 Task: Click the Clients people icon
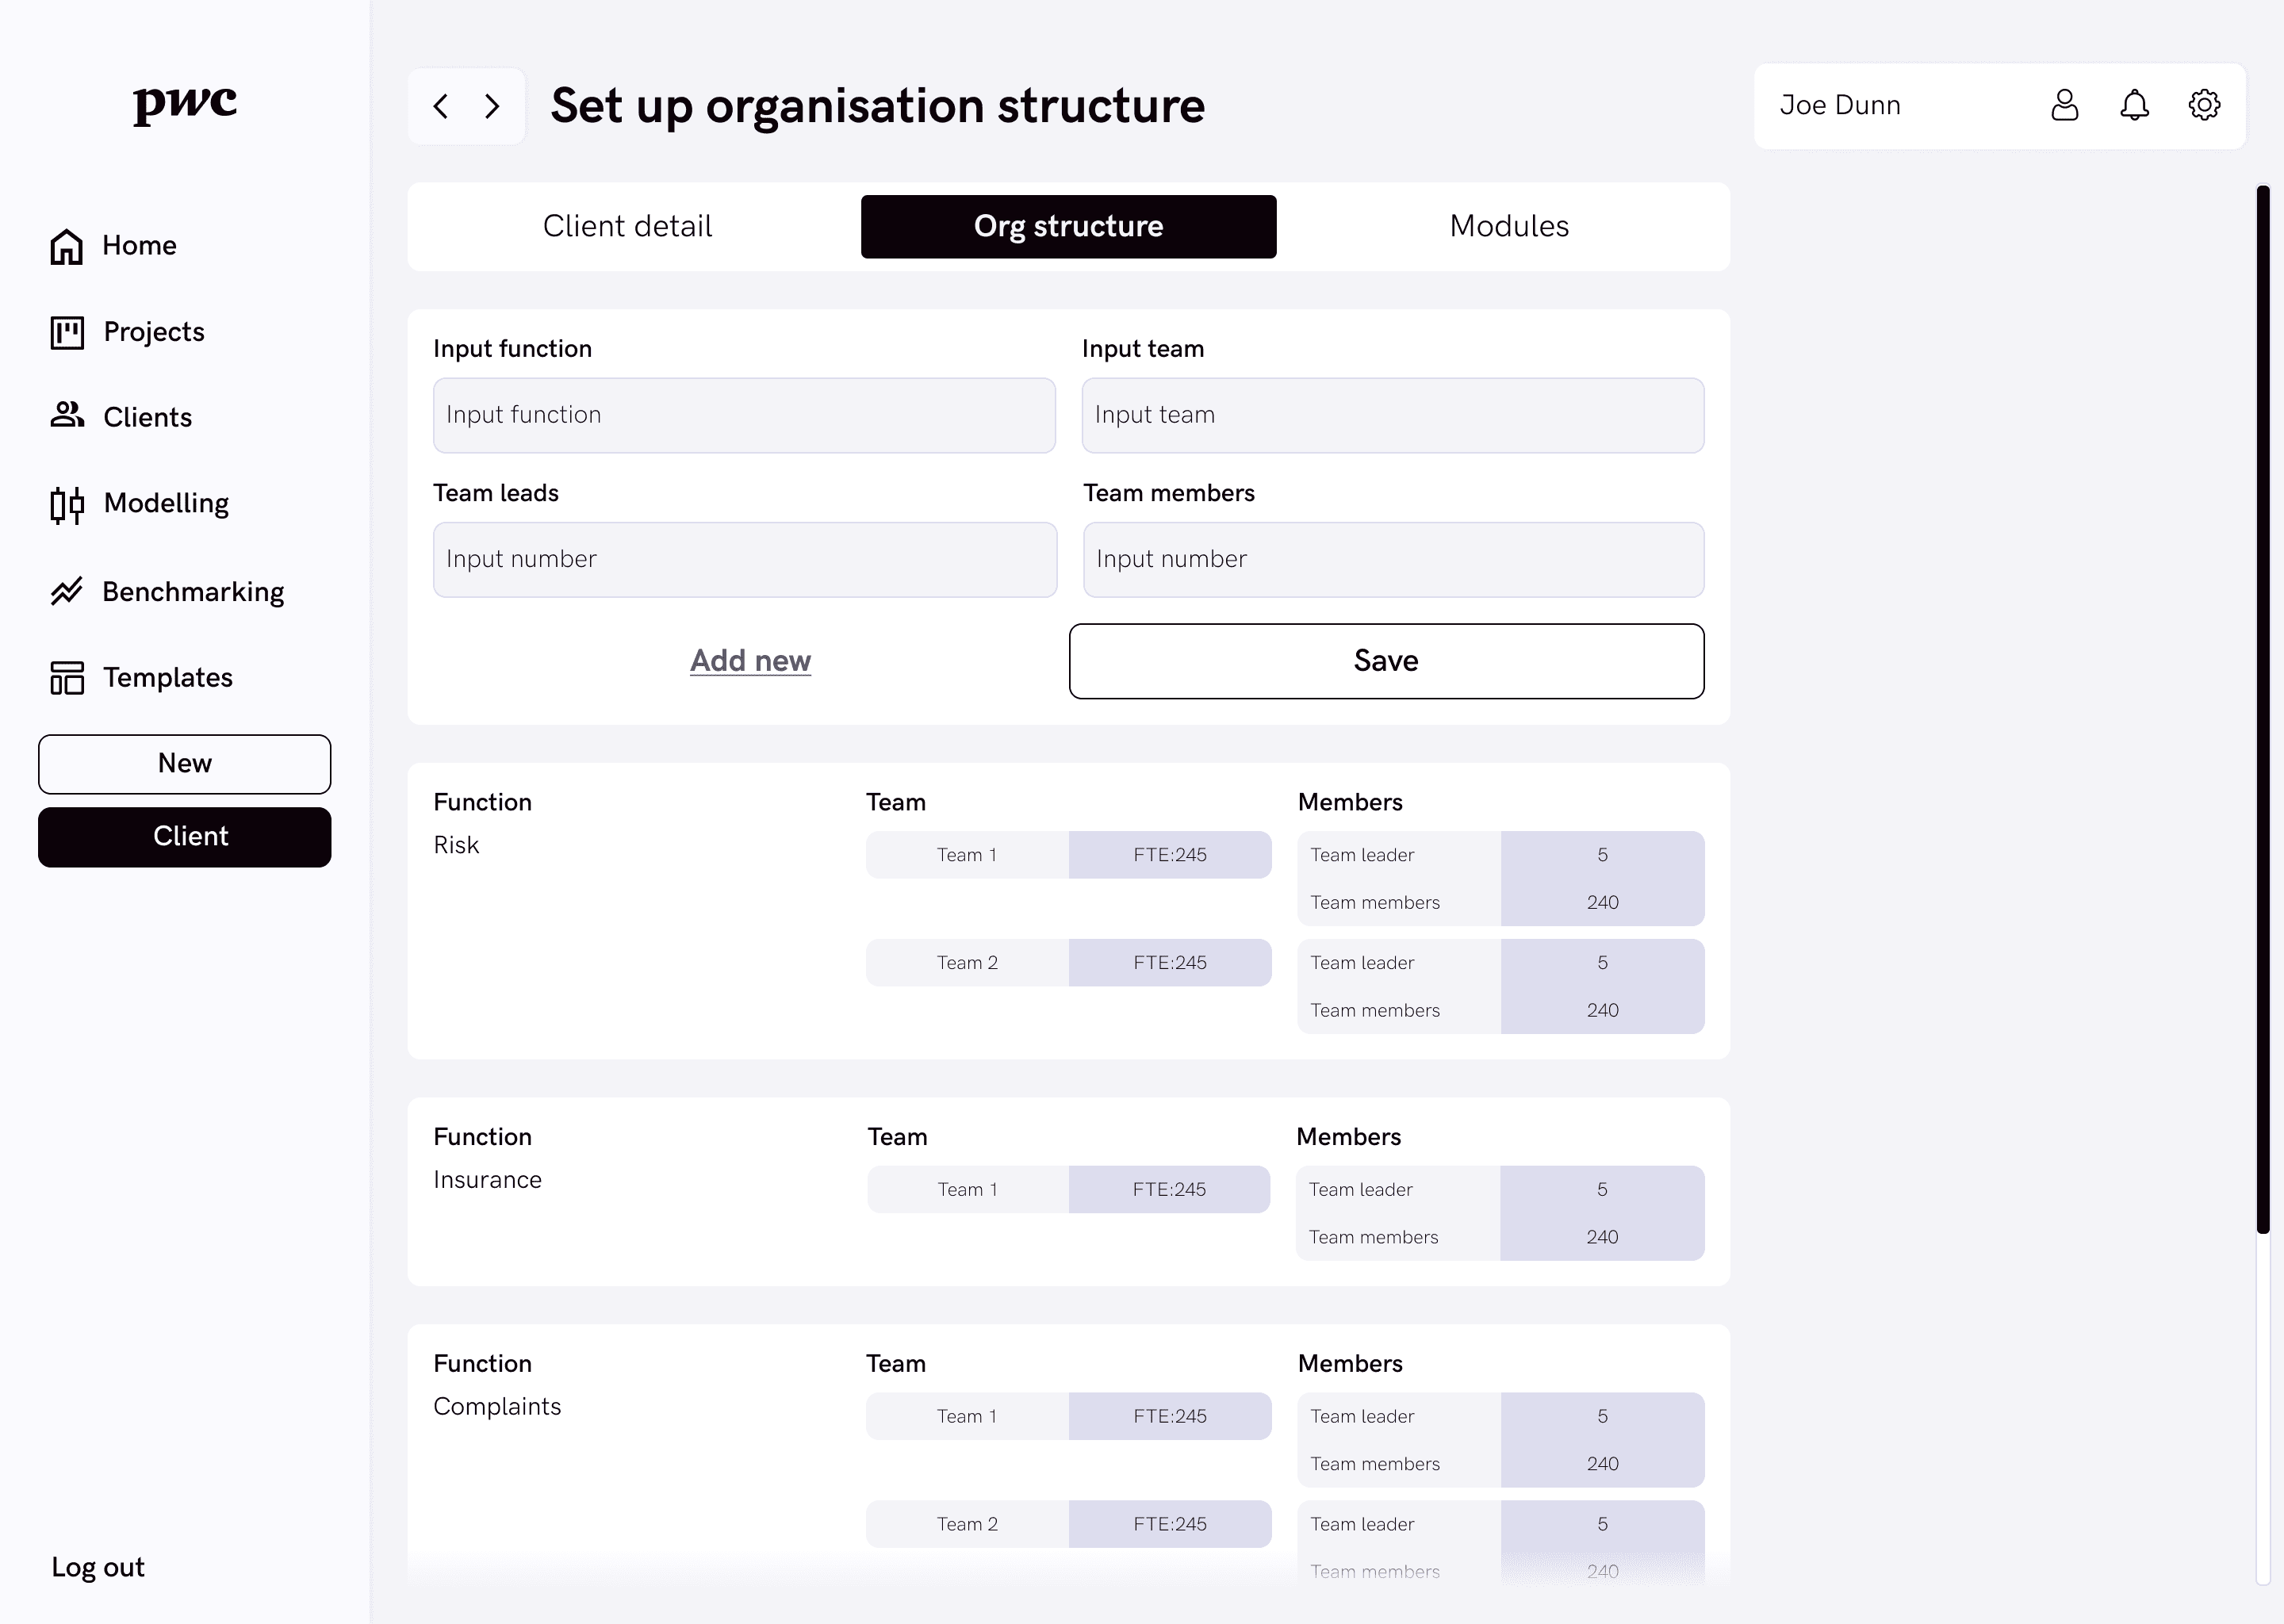[x=67, y=415]
